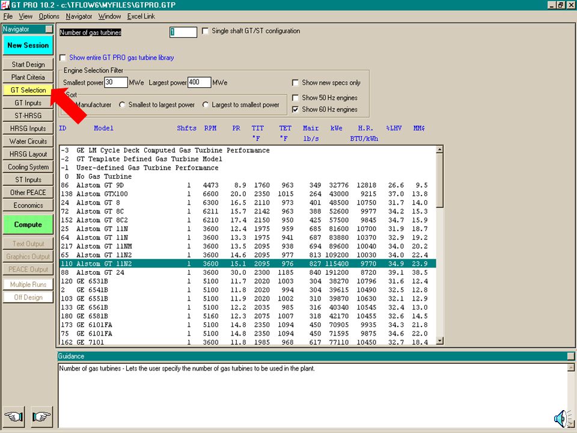Image resolution: width=577 pixels, height=433 pixels.
Task: Click the turbine list scrollbar thumb
Action: click(x=439, y=180)
